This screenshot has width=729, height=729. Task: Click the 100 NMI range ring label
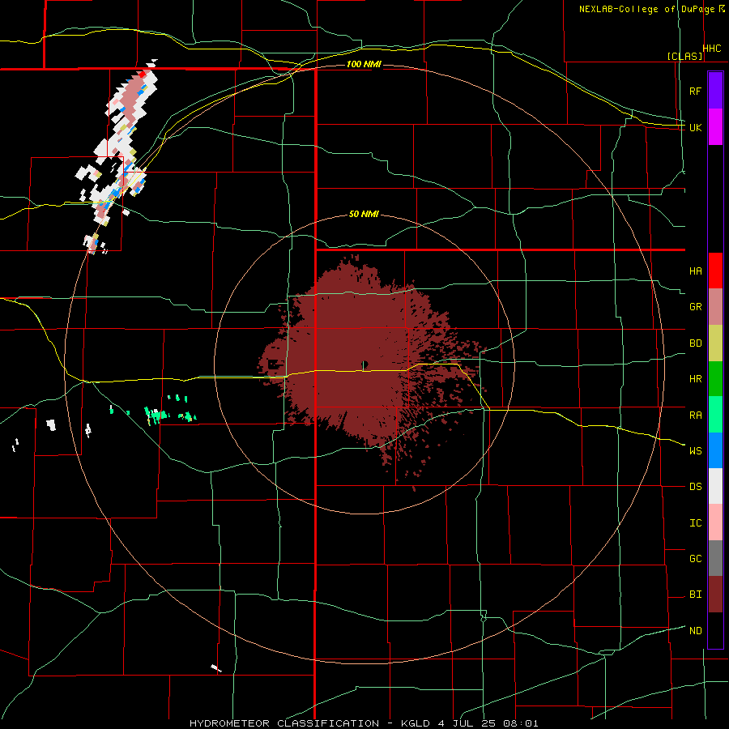[364, 64]
